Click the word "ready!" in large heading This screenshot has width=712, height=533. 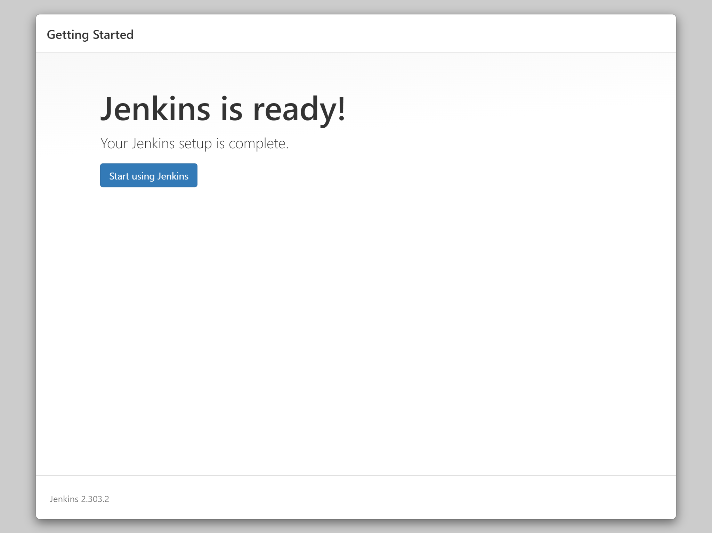tap(299, 110)
